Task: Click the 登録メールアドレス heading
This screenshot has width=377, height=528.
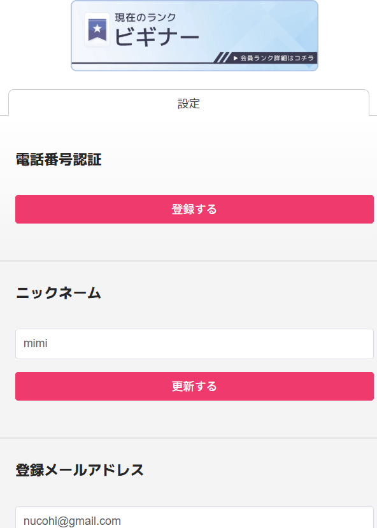Action: pos(80,470)
